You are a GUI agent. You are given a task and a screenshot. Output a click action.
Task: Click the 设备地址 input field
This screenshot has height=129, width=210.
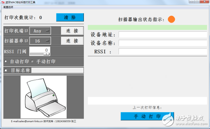click(163, 35)
